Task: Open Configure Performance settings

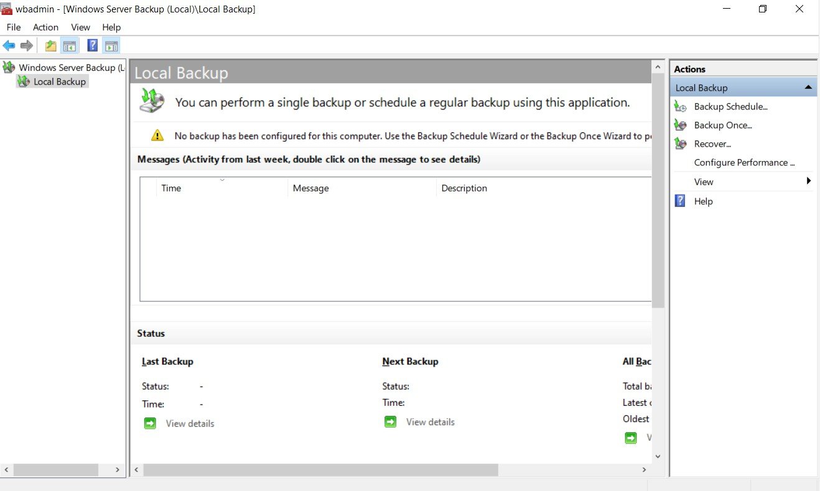Action: [x=745, y=163]
